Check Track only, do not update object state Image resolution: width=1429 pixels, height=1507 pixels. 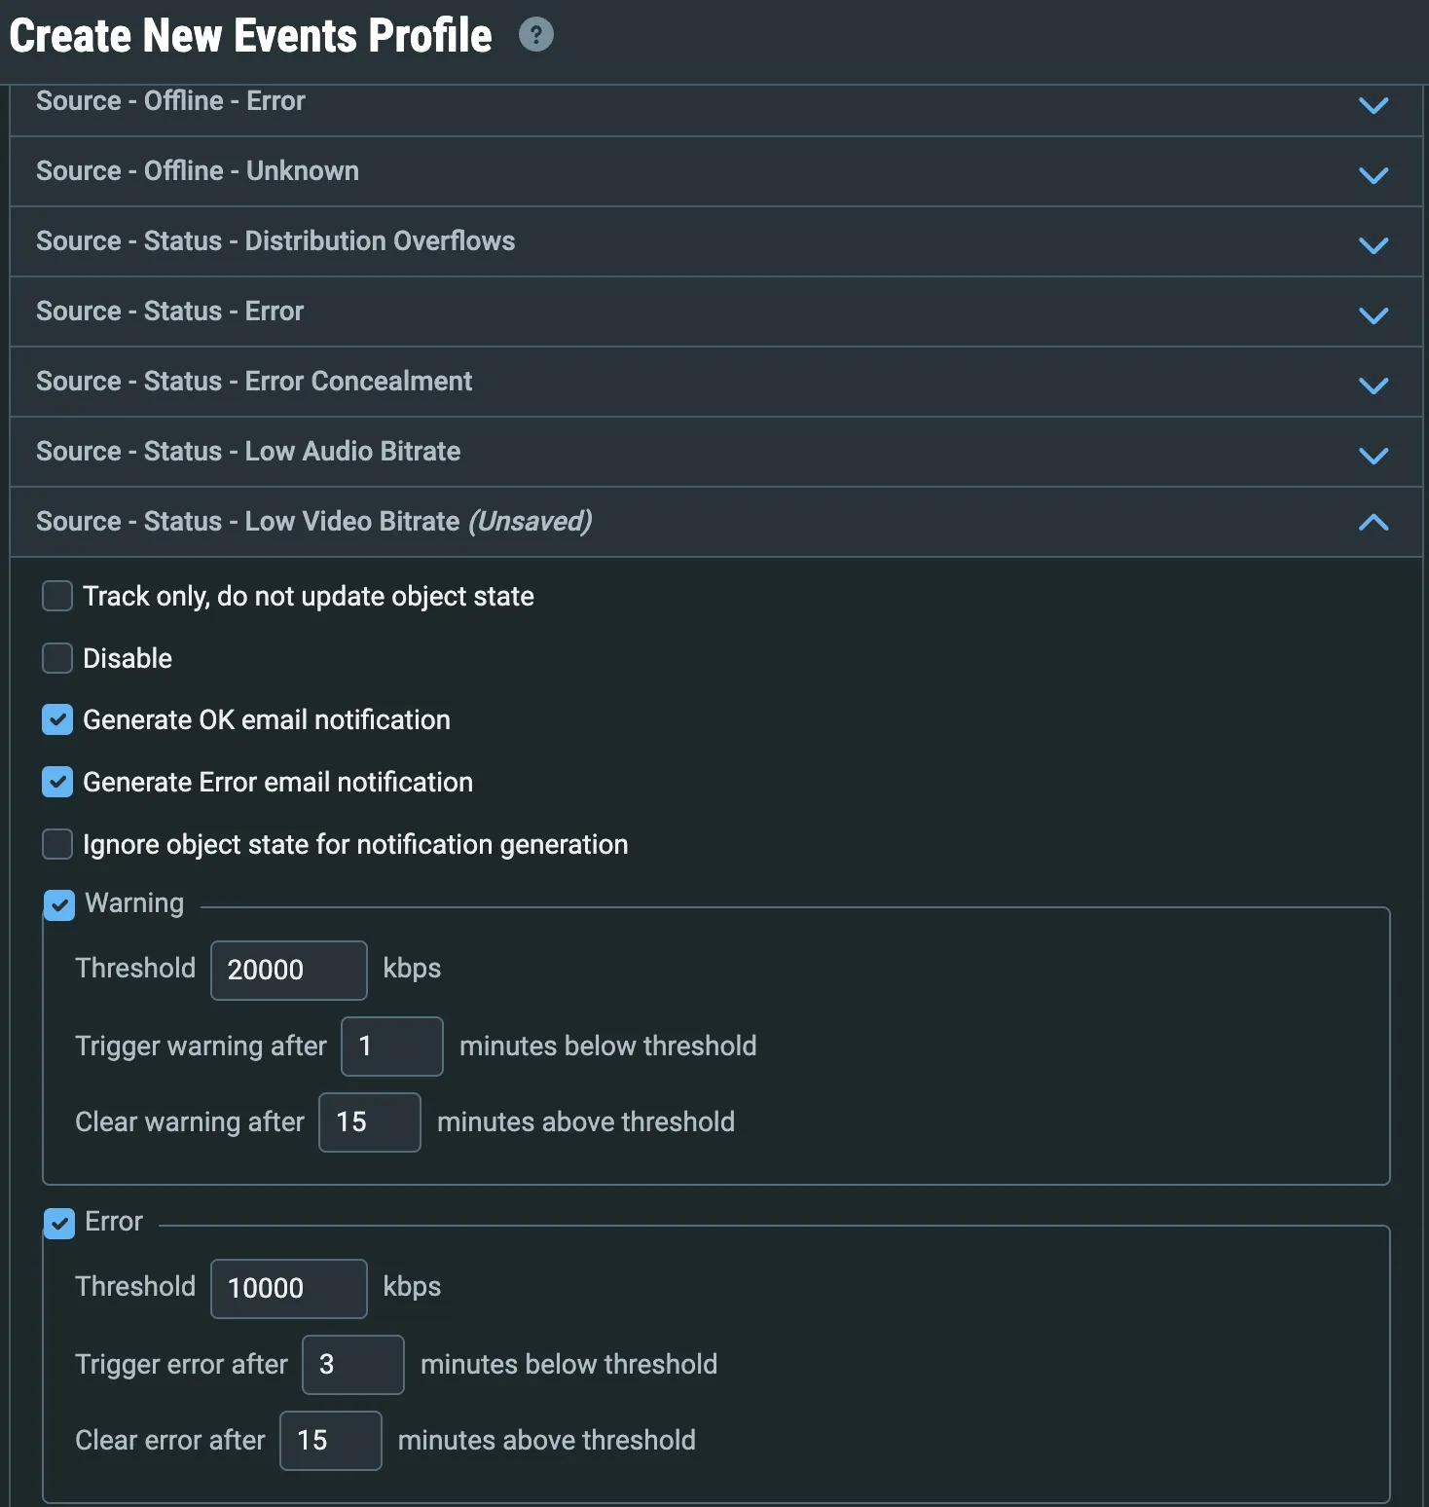pos(57,596)
